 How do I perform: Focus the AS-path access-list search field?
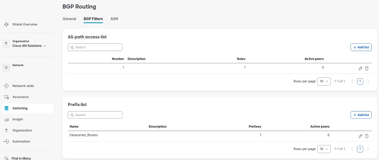[x=95, y=47]
